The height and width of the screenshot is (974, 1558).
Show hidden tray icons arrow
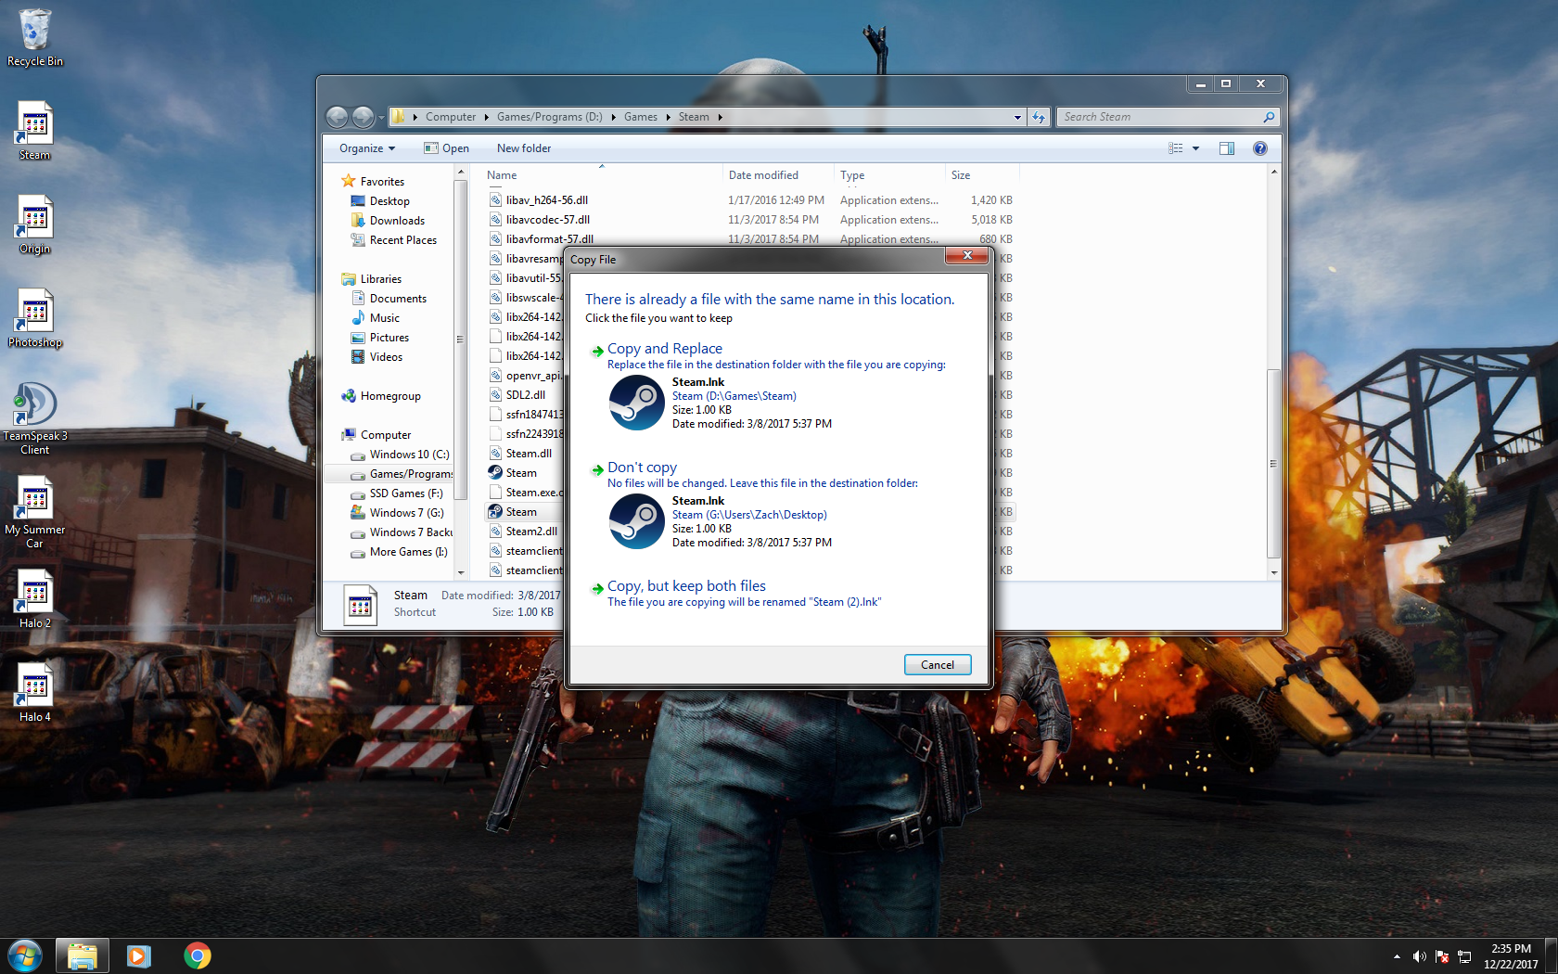coord(1397,956)
